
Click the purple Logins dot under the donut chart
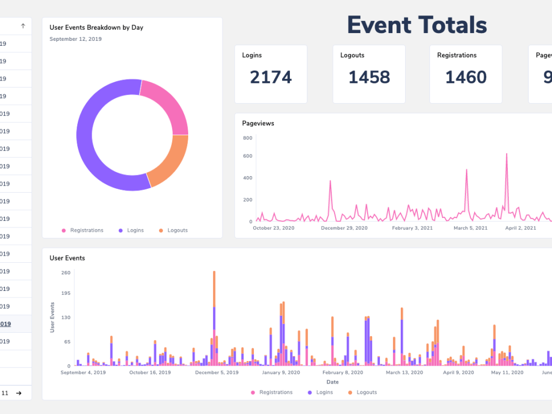tap(121, 230)
